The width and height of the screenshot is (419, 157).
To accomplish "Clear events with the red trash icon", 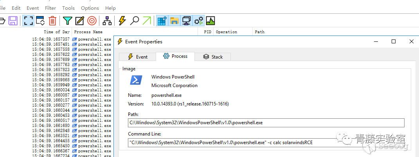I will coord(52,21).
